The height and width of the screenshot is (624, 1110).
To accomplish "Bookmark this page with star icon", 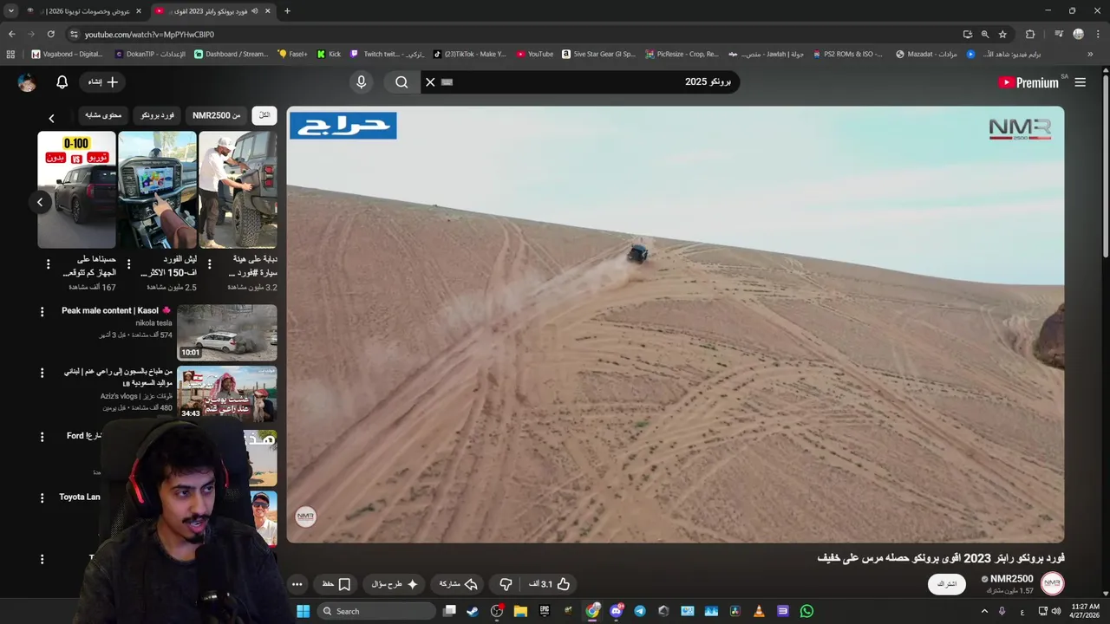I will [x=1002, y=34].
